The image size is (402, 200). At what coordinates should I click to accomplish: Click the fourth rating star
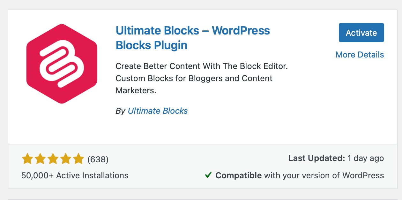click(65, 158)
